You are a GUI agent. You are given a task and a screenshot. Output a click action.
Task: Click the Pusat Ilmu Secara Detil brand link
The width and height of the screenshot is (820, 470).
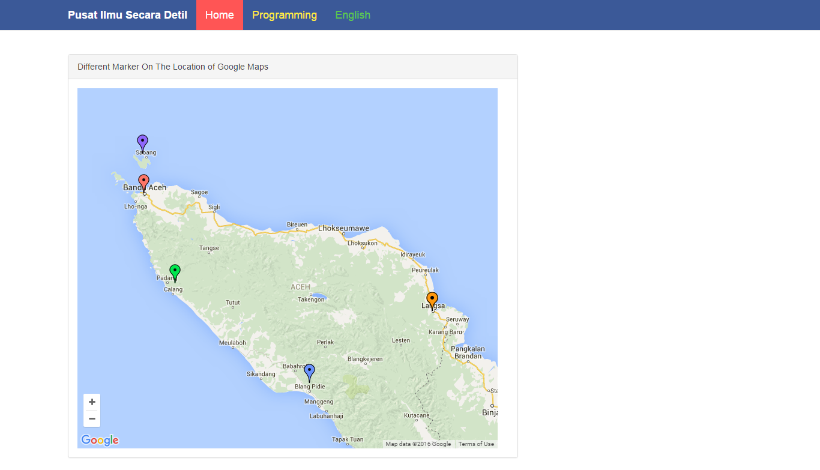coord(127,14)
